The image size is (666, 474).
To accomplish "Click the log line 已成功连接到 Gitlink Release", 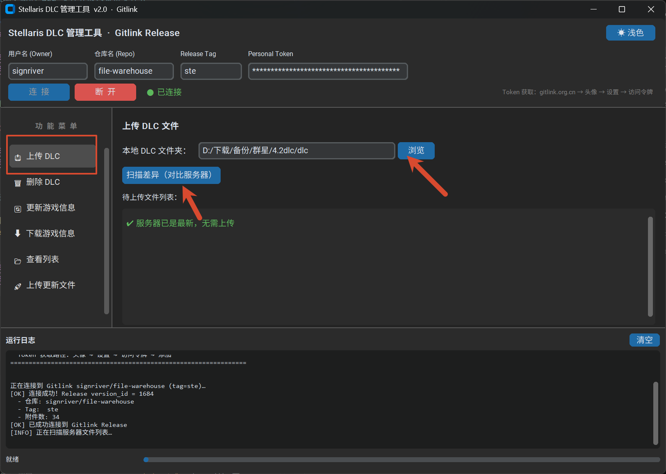I will coord(68,425).
